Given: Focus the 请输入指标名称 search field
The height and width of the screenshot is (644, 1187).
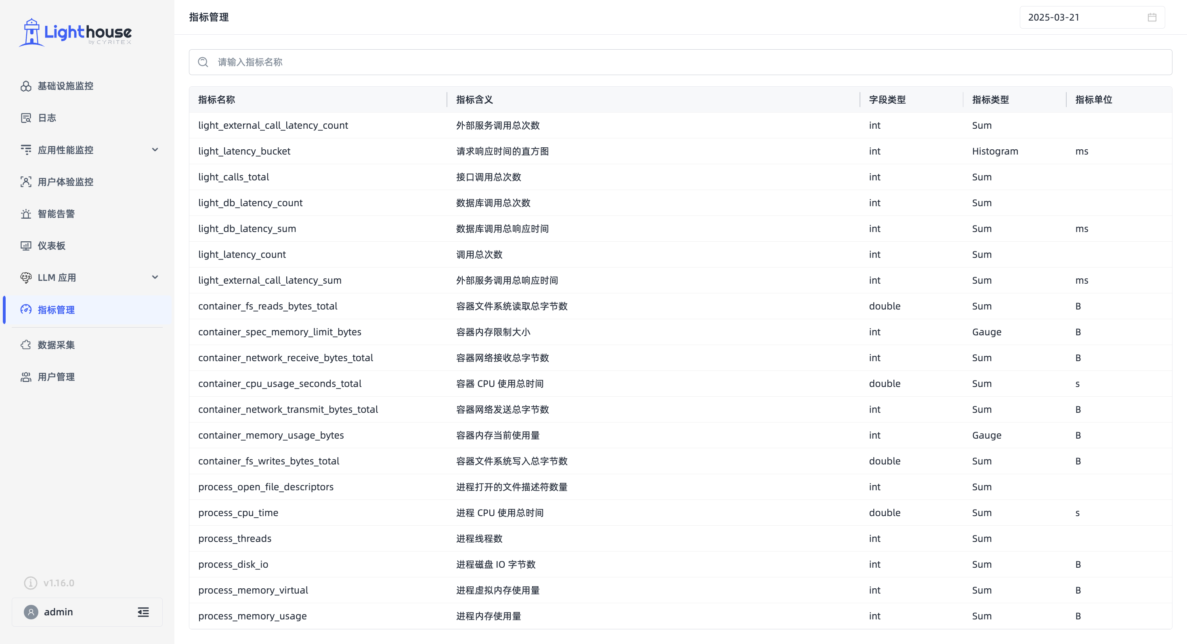Looking at the screenshot, I should [x=680, y=62].
